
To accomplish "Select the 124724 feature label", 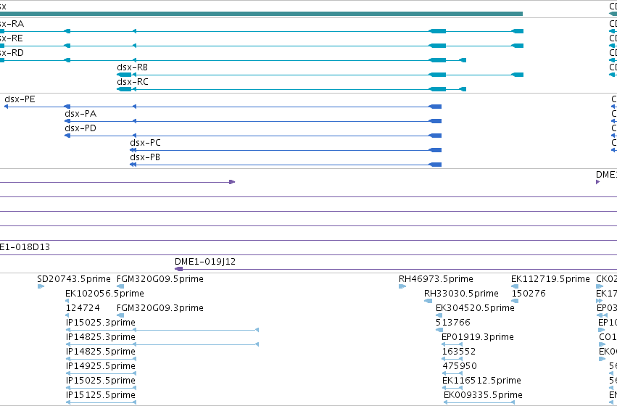I will click(83, 308).
